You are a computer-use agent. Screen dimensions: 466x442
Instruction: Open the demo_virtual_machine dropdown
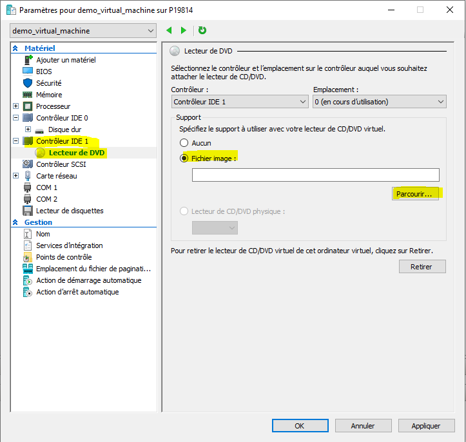click(83, 30)
